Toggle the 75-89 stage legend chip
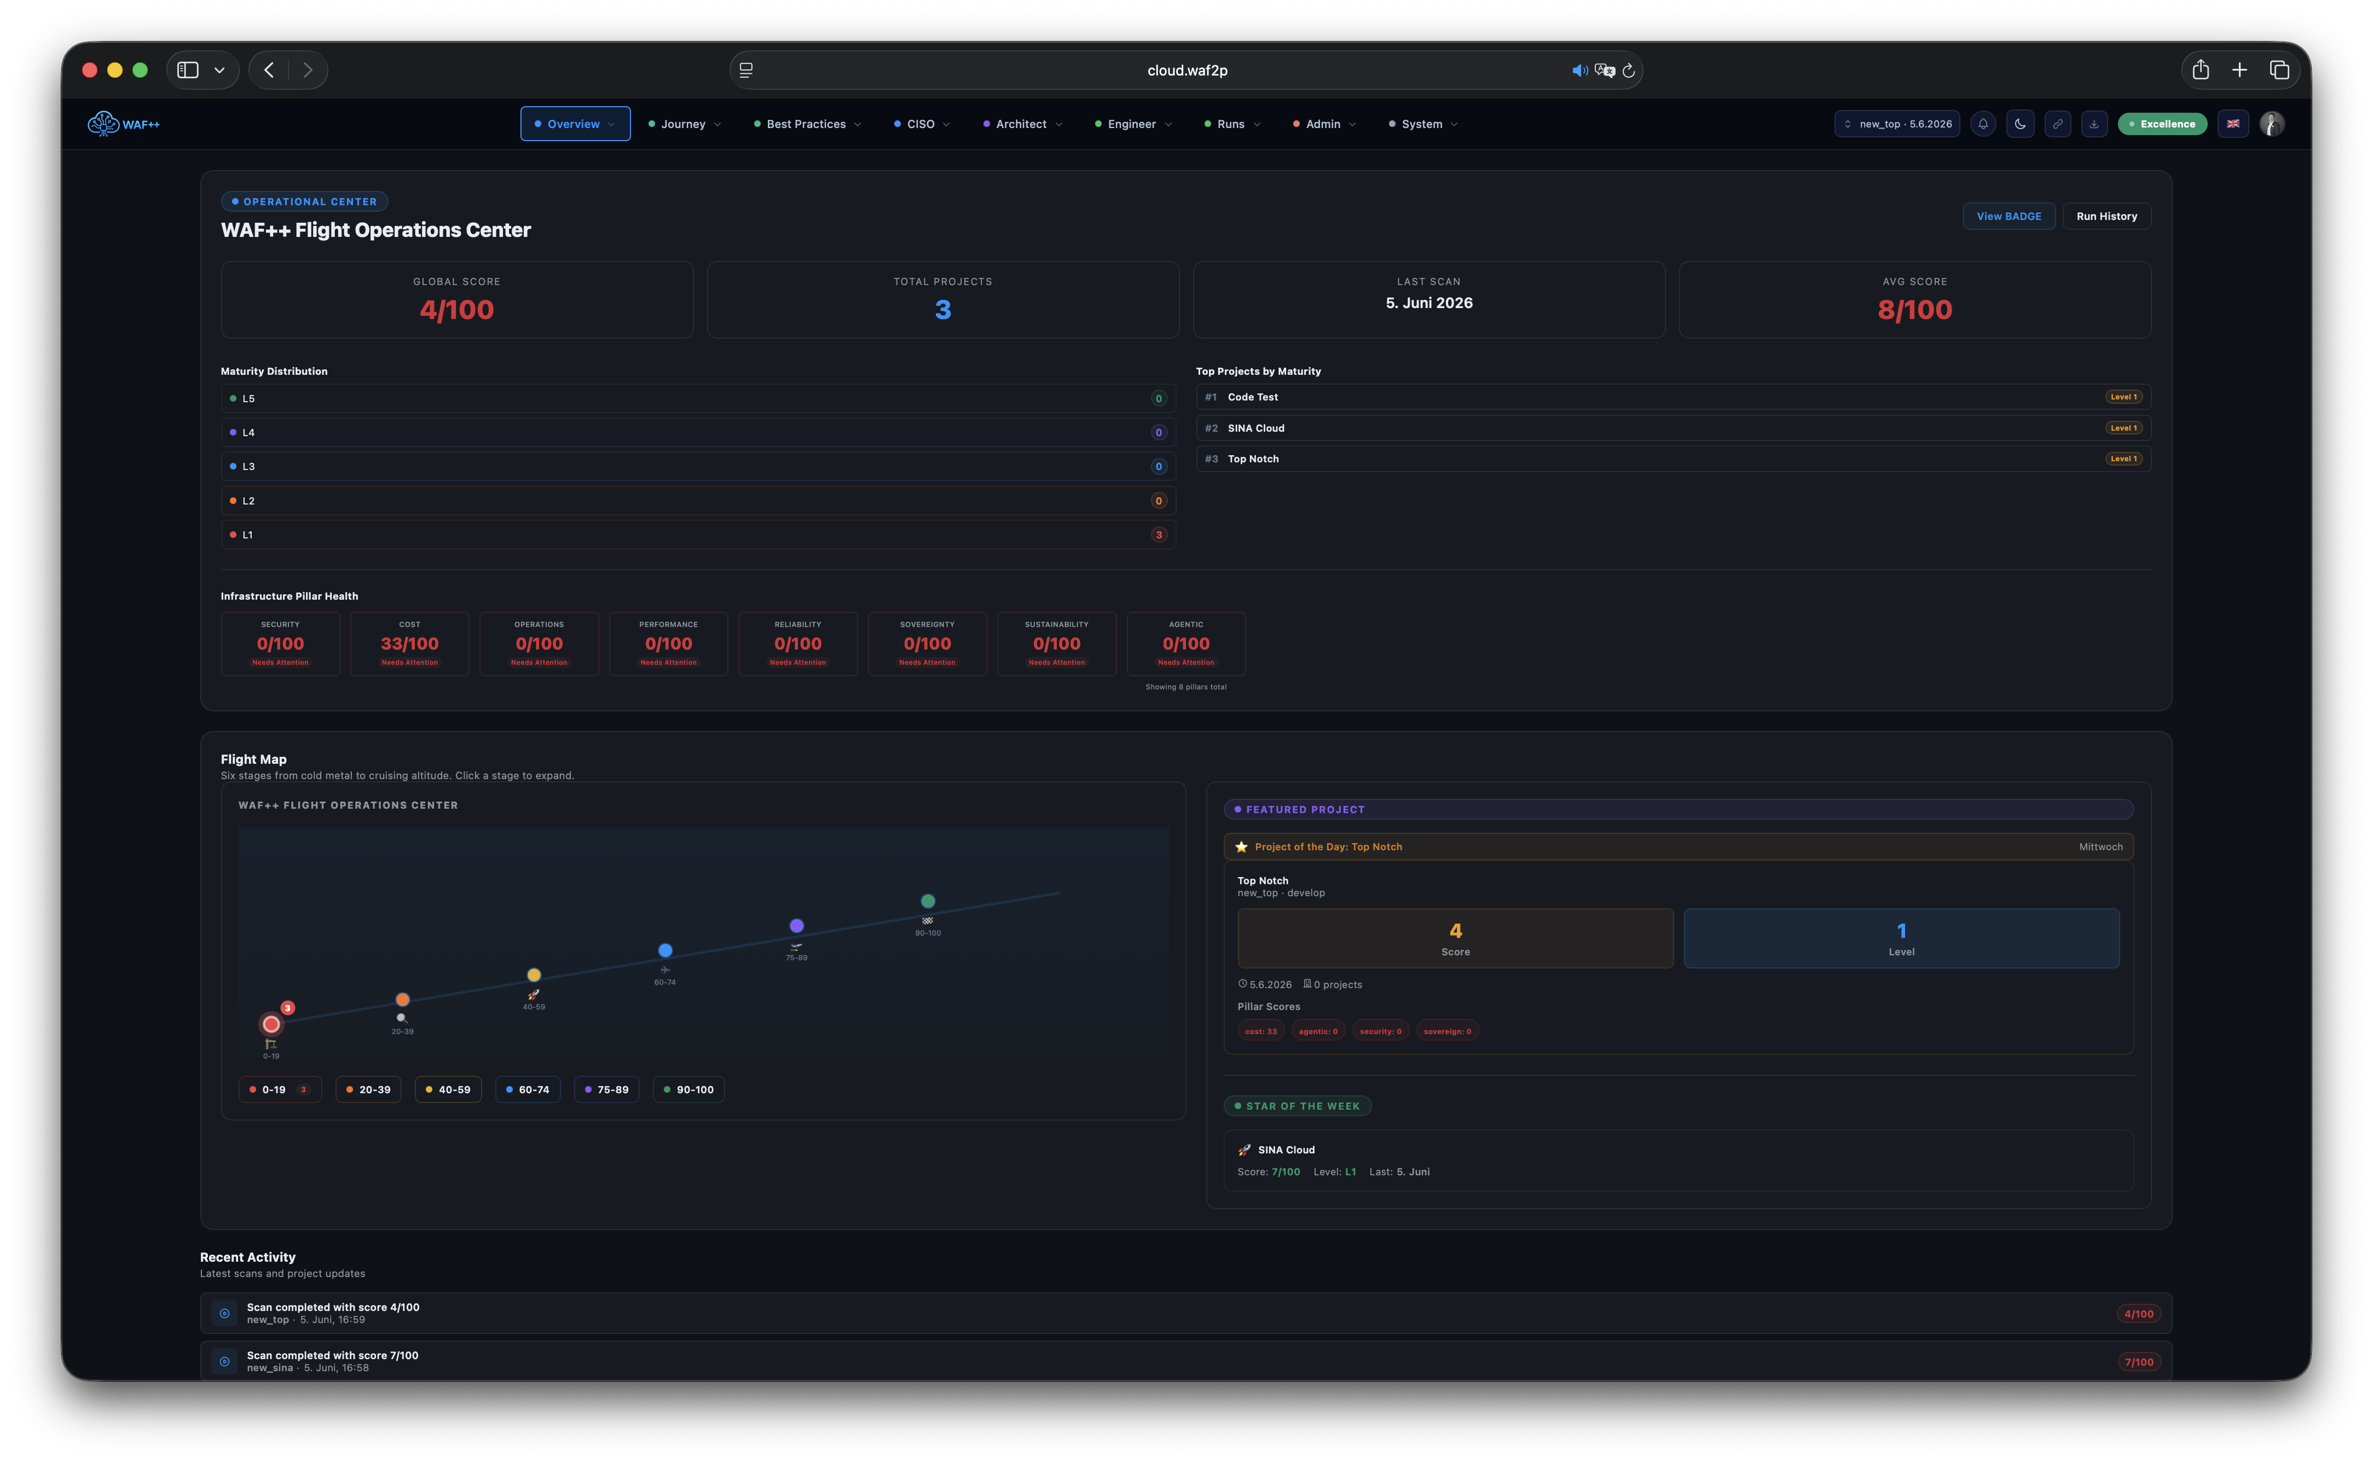This screenshot has height=1462, width=2373. [607, 1090]
